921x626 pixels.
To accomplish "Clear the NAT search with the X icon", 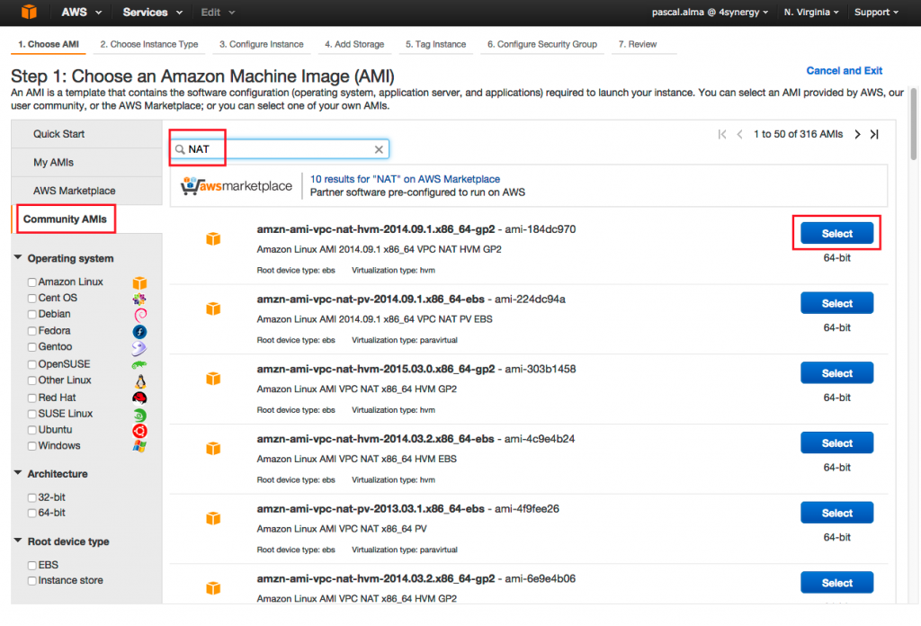I will [379, 149].
